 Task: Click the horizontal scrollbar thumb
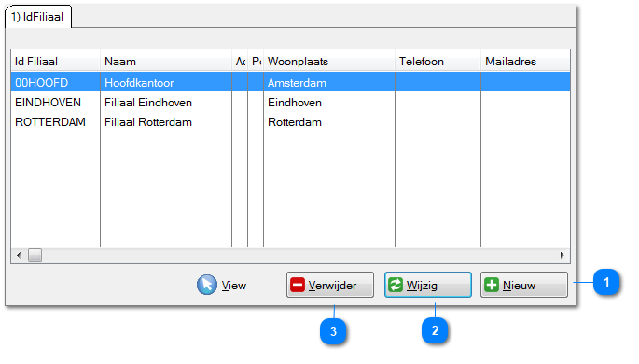[35, 255]
